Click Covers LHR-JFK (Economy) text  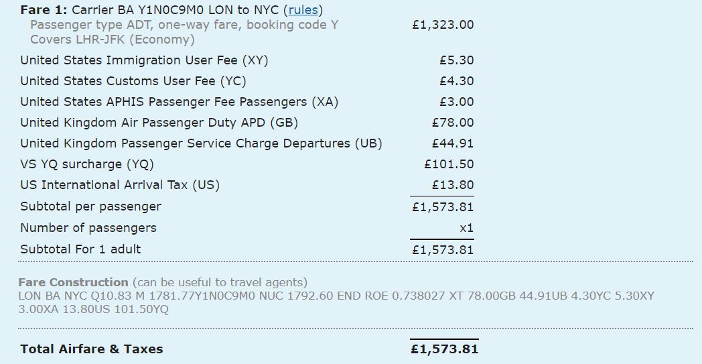pos(113,40)
